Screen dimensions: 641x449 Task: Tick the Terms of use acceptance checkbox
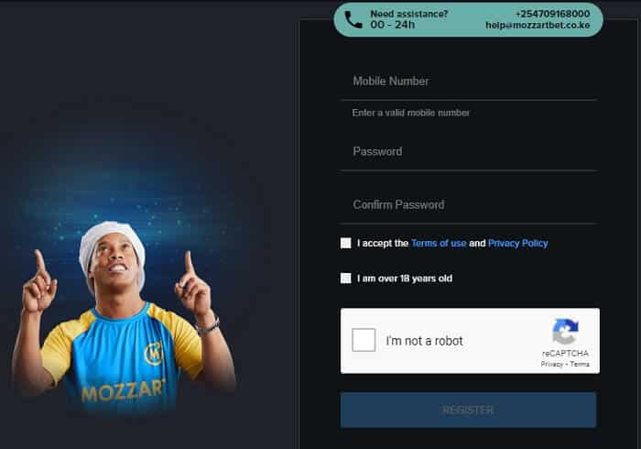click(x=346, y=244)
